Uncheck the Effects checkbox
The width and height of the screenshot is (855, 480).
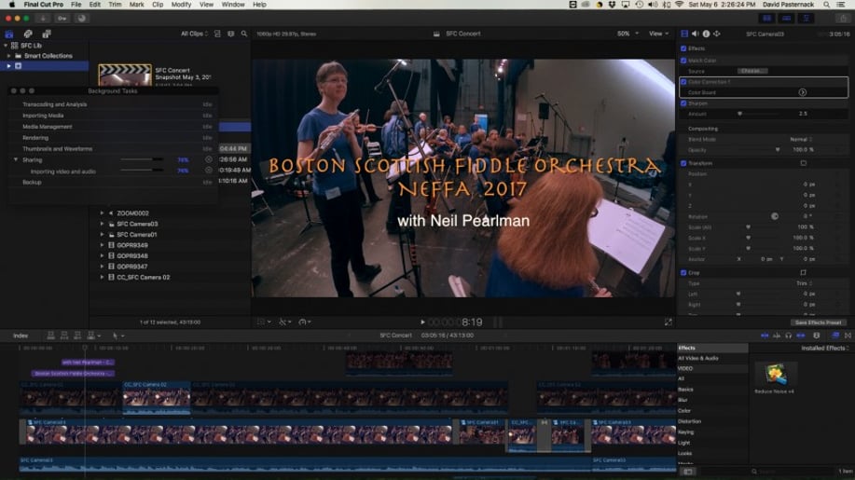[683, 48]
